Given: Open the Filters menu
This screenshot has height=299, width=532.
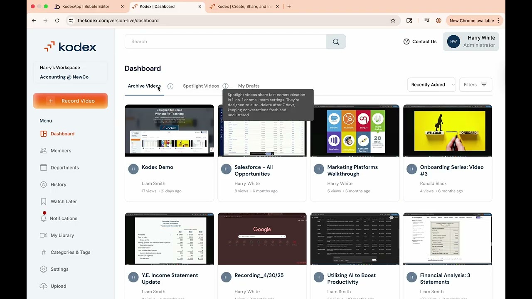Looking at the screenshot, I should 475,85.
